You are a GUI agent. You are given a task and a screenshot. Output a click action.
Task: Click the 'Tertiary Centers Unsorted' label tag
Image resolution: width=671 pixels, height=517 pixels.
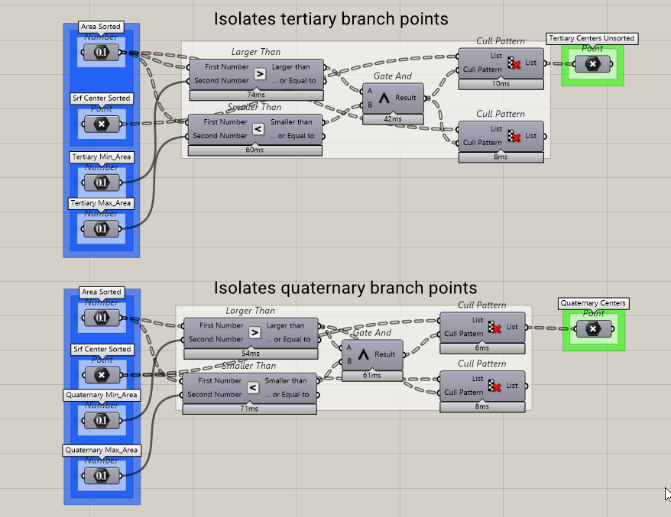(592, 38)
